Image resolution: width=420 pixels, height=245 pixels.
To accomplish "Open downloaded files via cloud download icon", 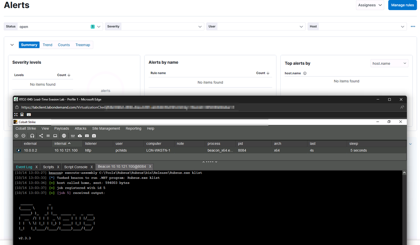I will pyautogui.click(x=80, y=136).
